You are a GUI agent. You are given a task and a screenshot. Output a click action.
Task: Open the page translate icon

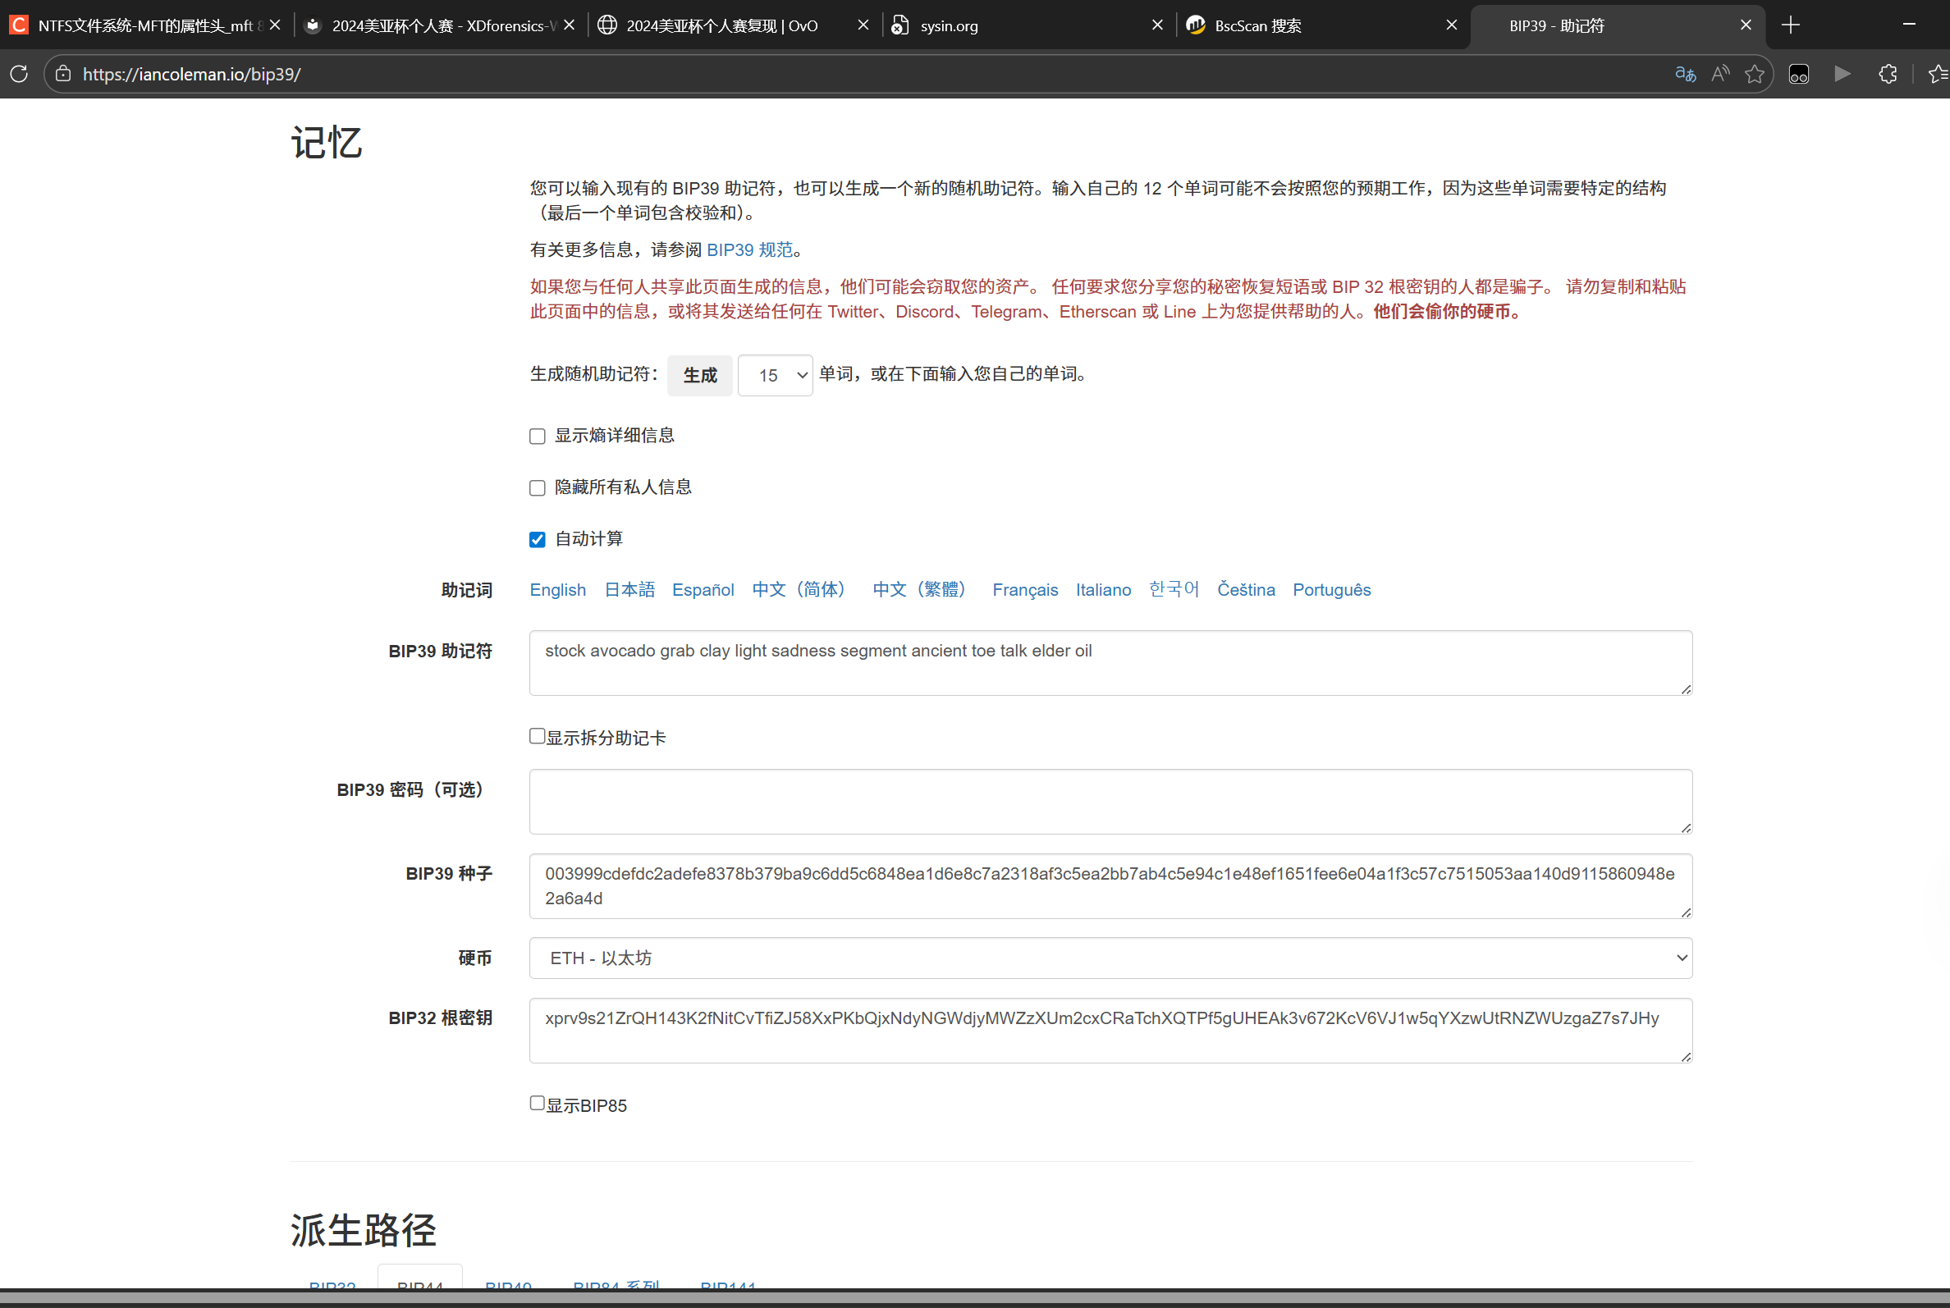pyautogui.click(x=1685, y=74)
